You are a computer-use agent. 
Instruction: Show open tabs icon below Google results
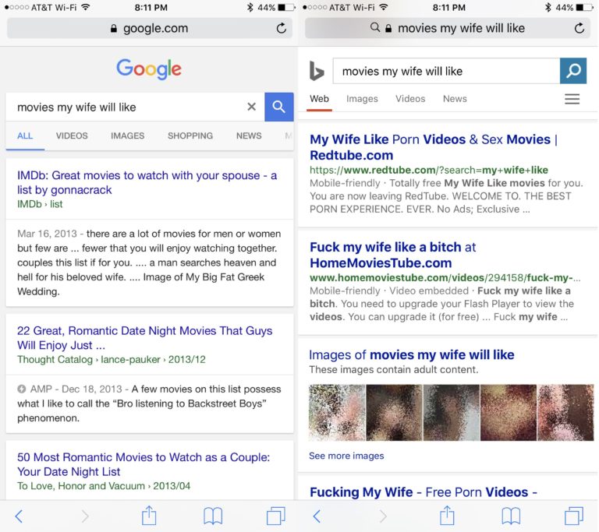275,516
